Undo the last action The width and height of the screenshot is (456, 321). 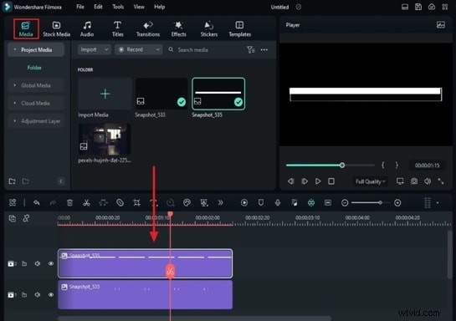click(36, 203)
